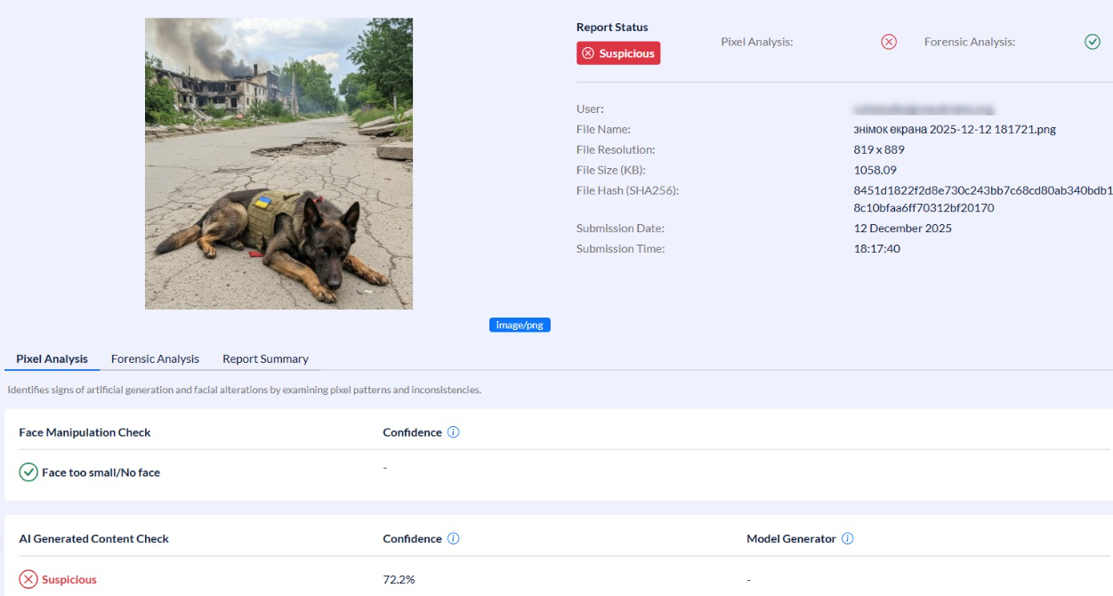Open the Report Summary tab

265,359
